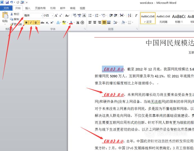Click the Save icon in quick access toolbar
Screen dimensions: 194x151
(7, 2)
